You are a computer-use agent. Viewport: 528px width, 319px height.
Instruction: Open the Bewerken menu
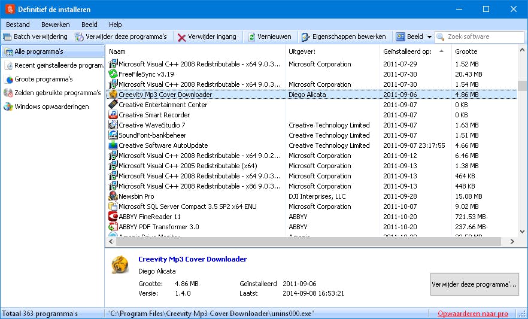click(x=56, y=25)
